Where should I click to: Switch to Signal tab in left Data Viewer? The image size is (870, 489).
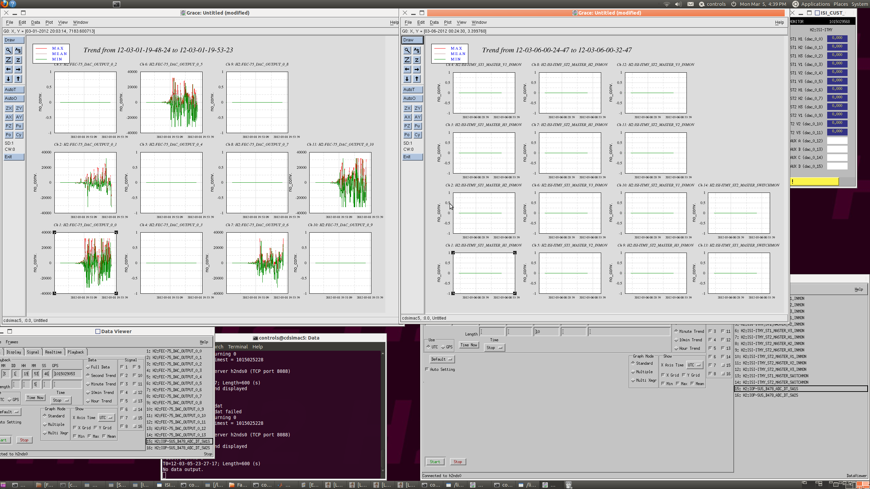[x=33, y=352]
